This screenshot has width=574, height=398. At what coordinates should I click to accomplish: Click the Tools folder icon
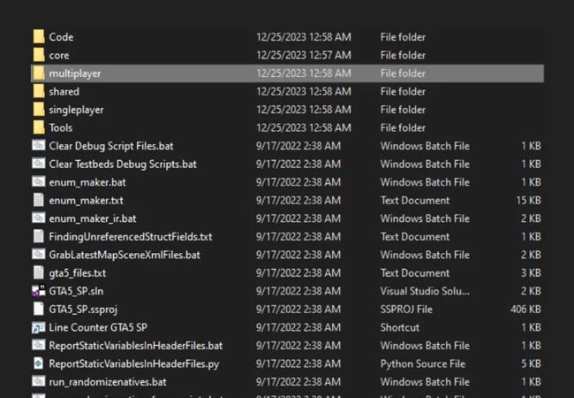tap(39, 127)
